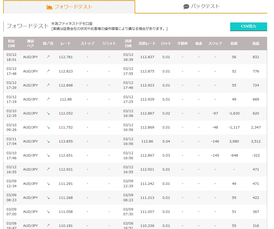
Task: Click the sell arrow for the 113.855 rate trade
Action: click(48, 141)
